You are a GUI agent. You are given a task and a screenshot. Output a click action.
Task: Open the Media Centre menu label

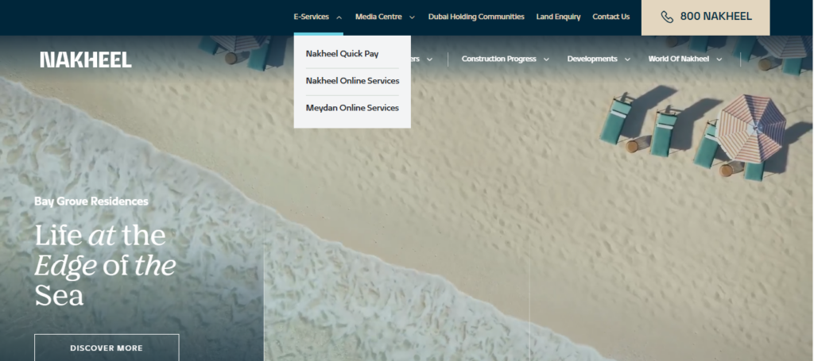point(378,17)
